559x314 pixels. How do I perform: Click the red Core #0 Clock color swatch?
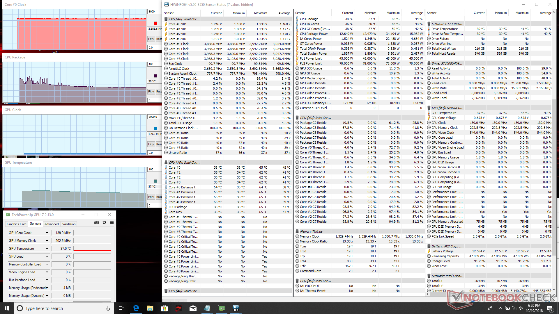click(155, 23)
